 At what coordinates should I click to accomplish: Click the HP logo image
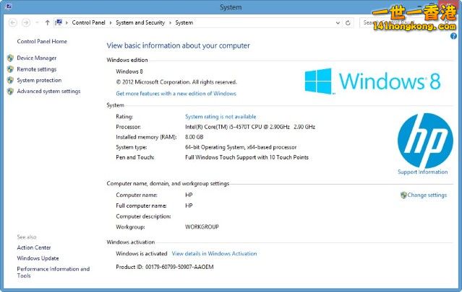(425, 141)
